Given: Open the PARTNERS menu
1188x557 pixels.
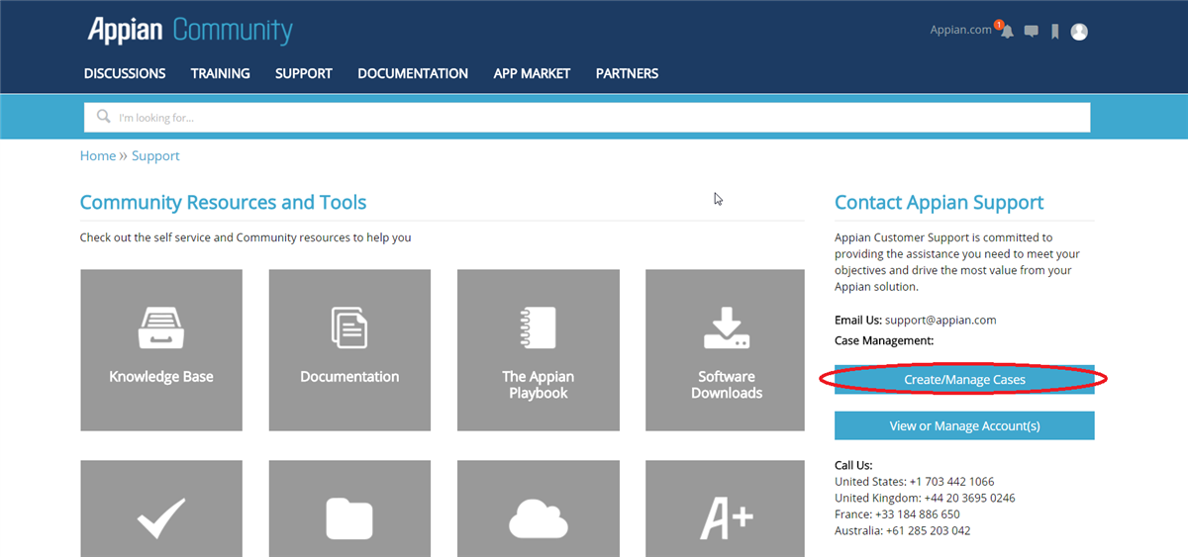Looking at the screenshot, I should [627, 73].
